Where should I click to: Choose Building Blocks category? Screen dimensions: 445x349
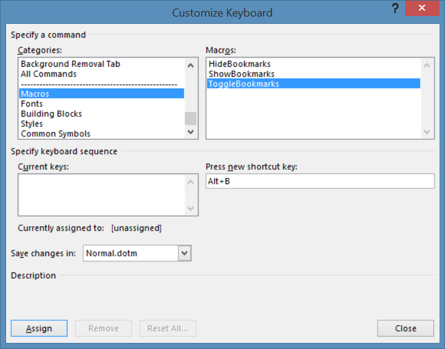pos(51,113)
